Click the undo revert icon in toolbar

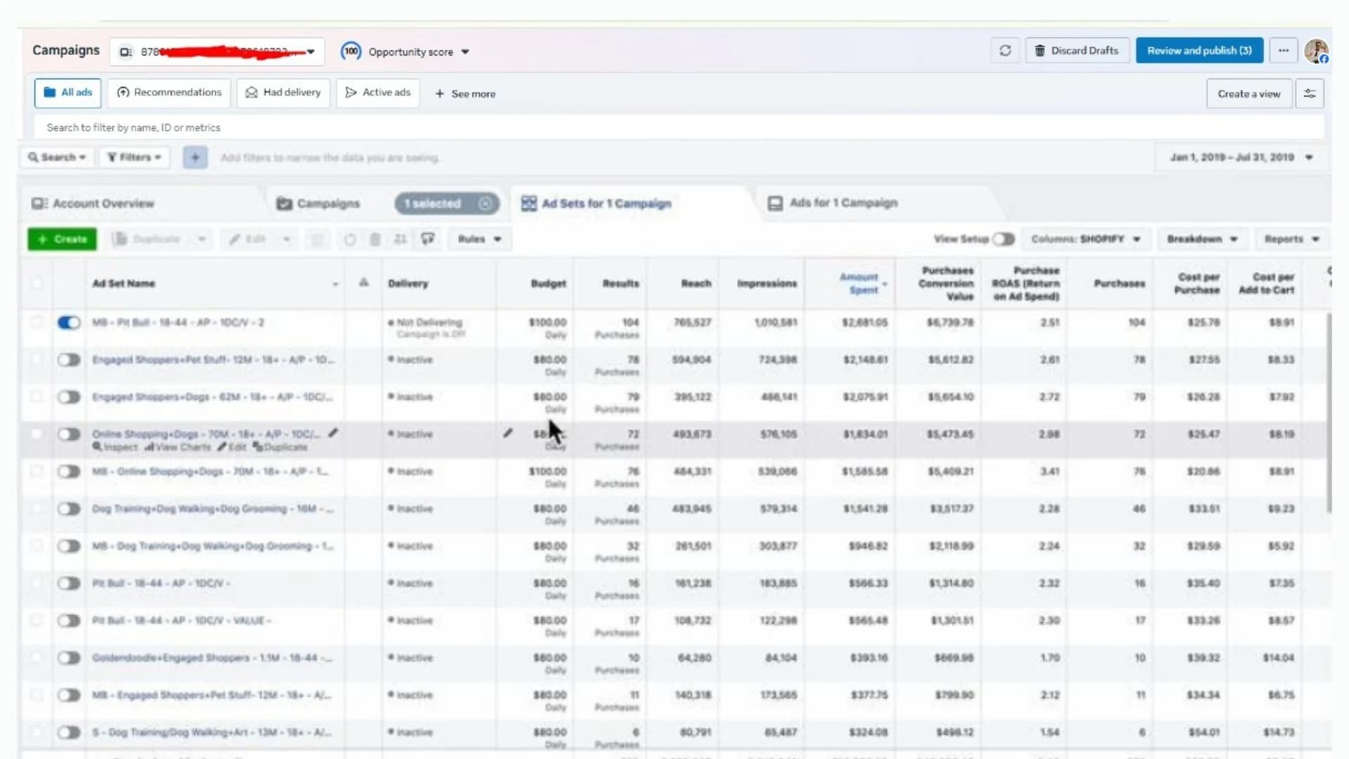coord(349,240)
